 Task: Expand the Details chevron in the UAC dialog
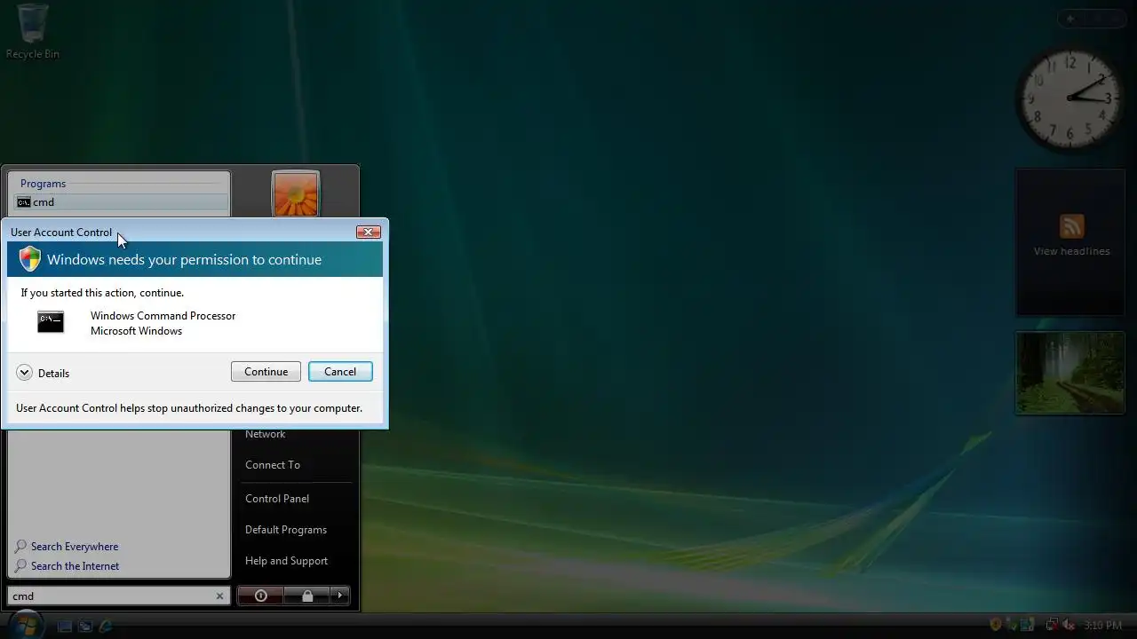pyautogui.click(x=25, y=373)
